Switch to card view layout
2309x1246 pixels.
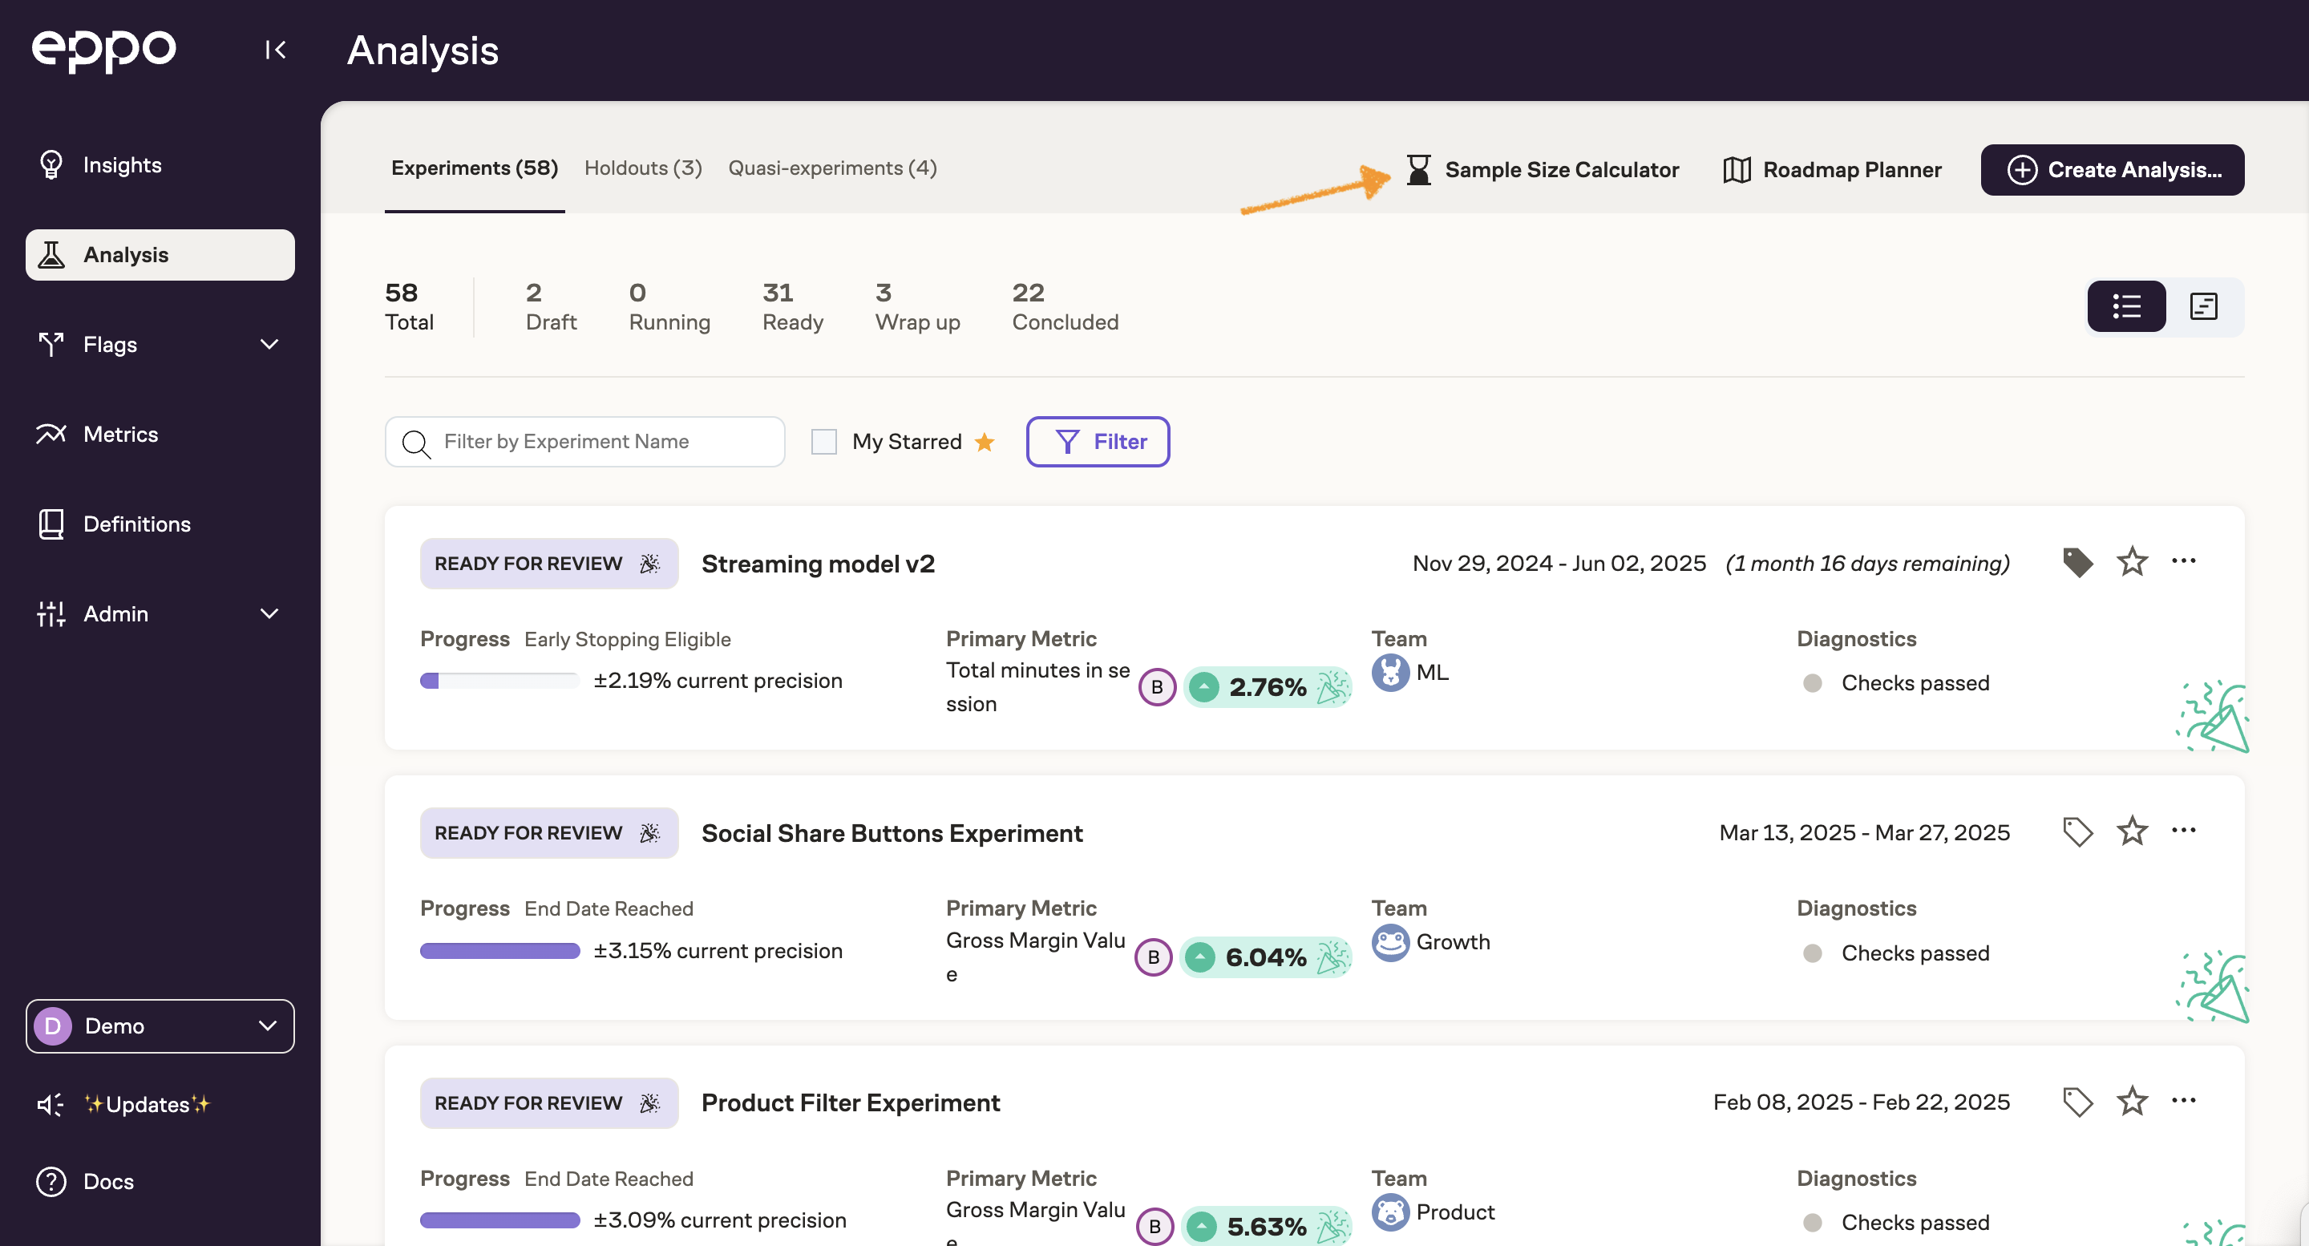pos(2203,306)
